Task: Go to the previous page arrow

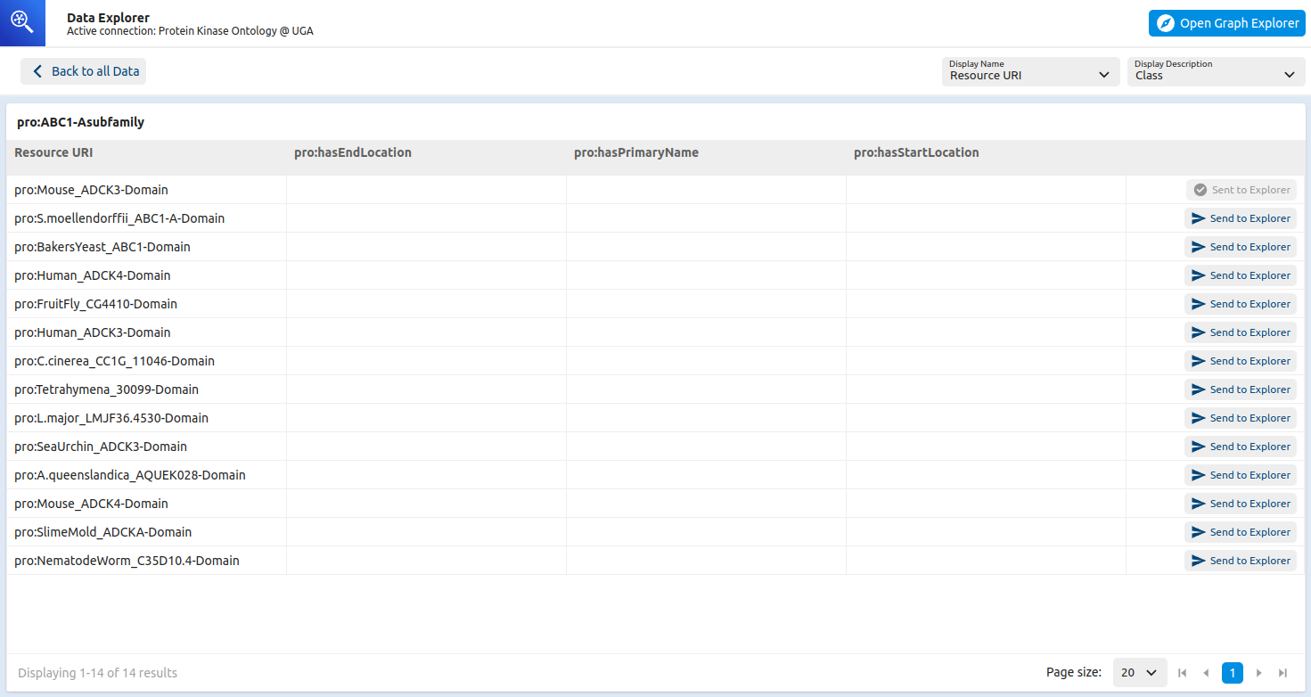Action: (x=1207, y=673)
